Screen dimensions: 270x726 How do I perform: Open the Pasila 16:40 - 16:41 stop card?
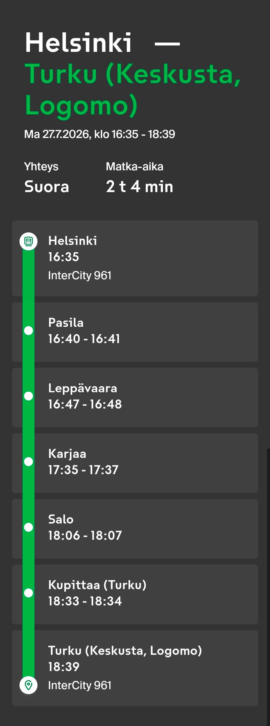click(135, 332)
